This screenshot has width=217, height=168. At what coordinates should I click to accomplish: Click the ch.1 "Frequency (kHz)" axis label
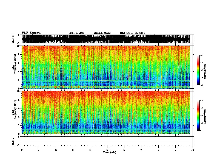click(15, 64)
